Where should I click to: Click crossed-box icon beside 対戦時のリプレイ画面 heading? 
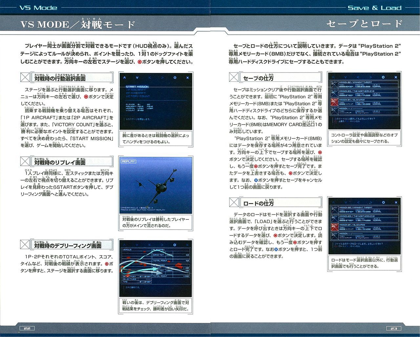(x=25, y=161)
